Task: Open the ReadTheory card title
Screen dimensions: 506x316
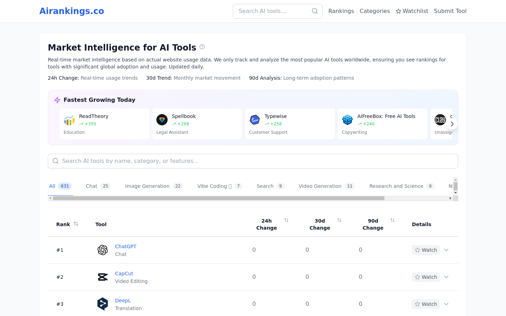Action: point(93,116)
